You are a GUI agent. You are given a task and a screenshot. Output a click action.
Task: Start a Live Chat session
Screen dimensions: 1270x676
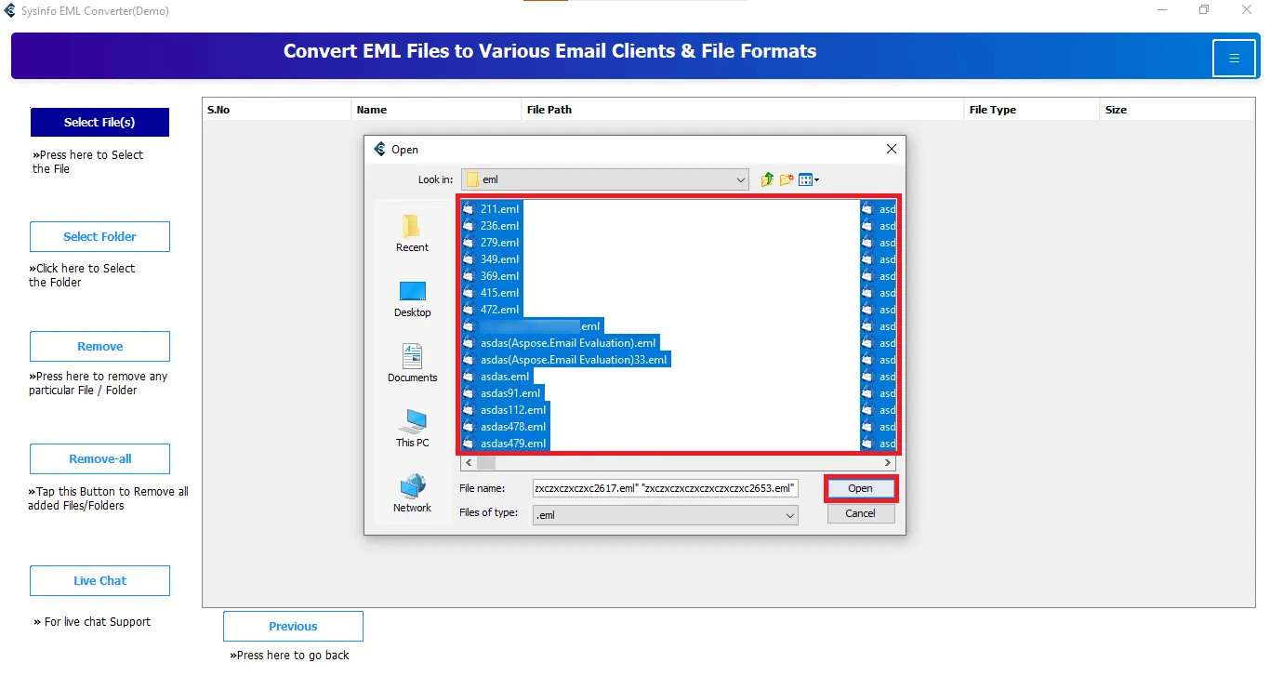click(99, 580)
